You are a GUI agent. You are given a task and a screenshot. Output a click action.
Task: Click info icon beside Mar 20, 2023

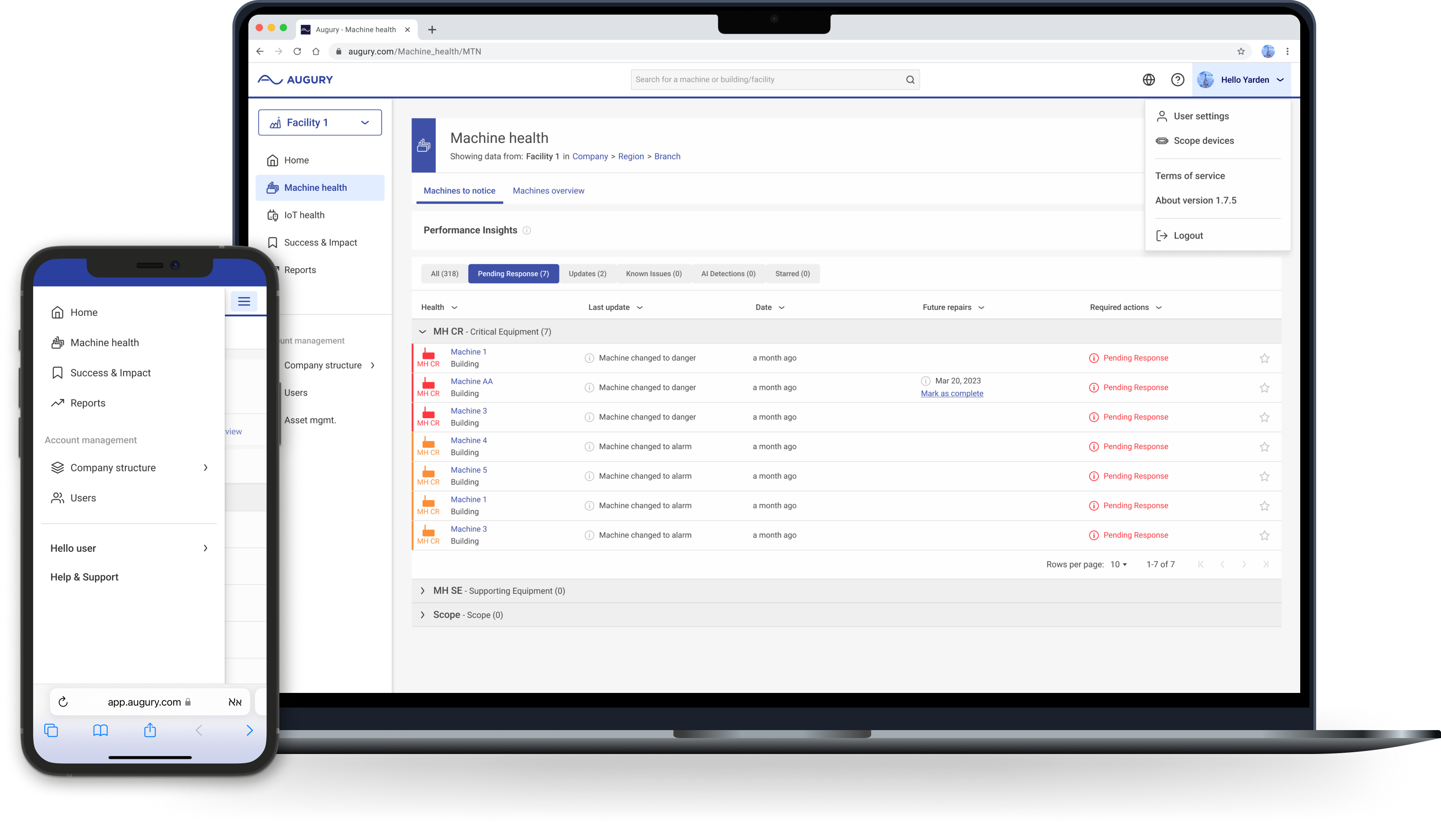coord(926,381)
